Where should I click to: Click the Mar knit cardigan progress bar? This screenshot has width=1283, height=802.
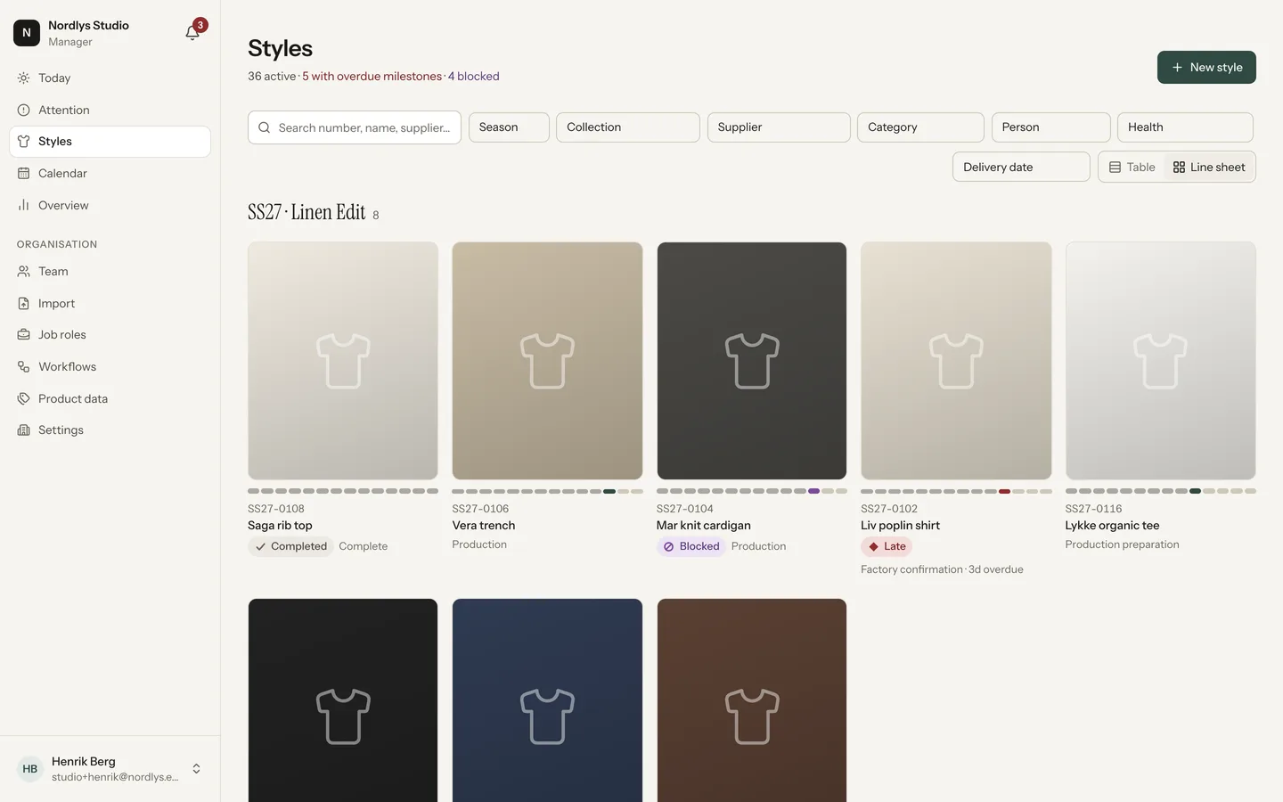tap(752, 491)
